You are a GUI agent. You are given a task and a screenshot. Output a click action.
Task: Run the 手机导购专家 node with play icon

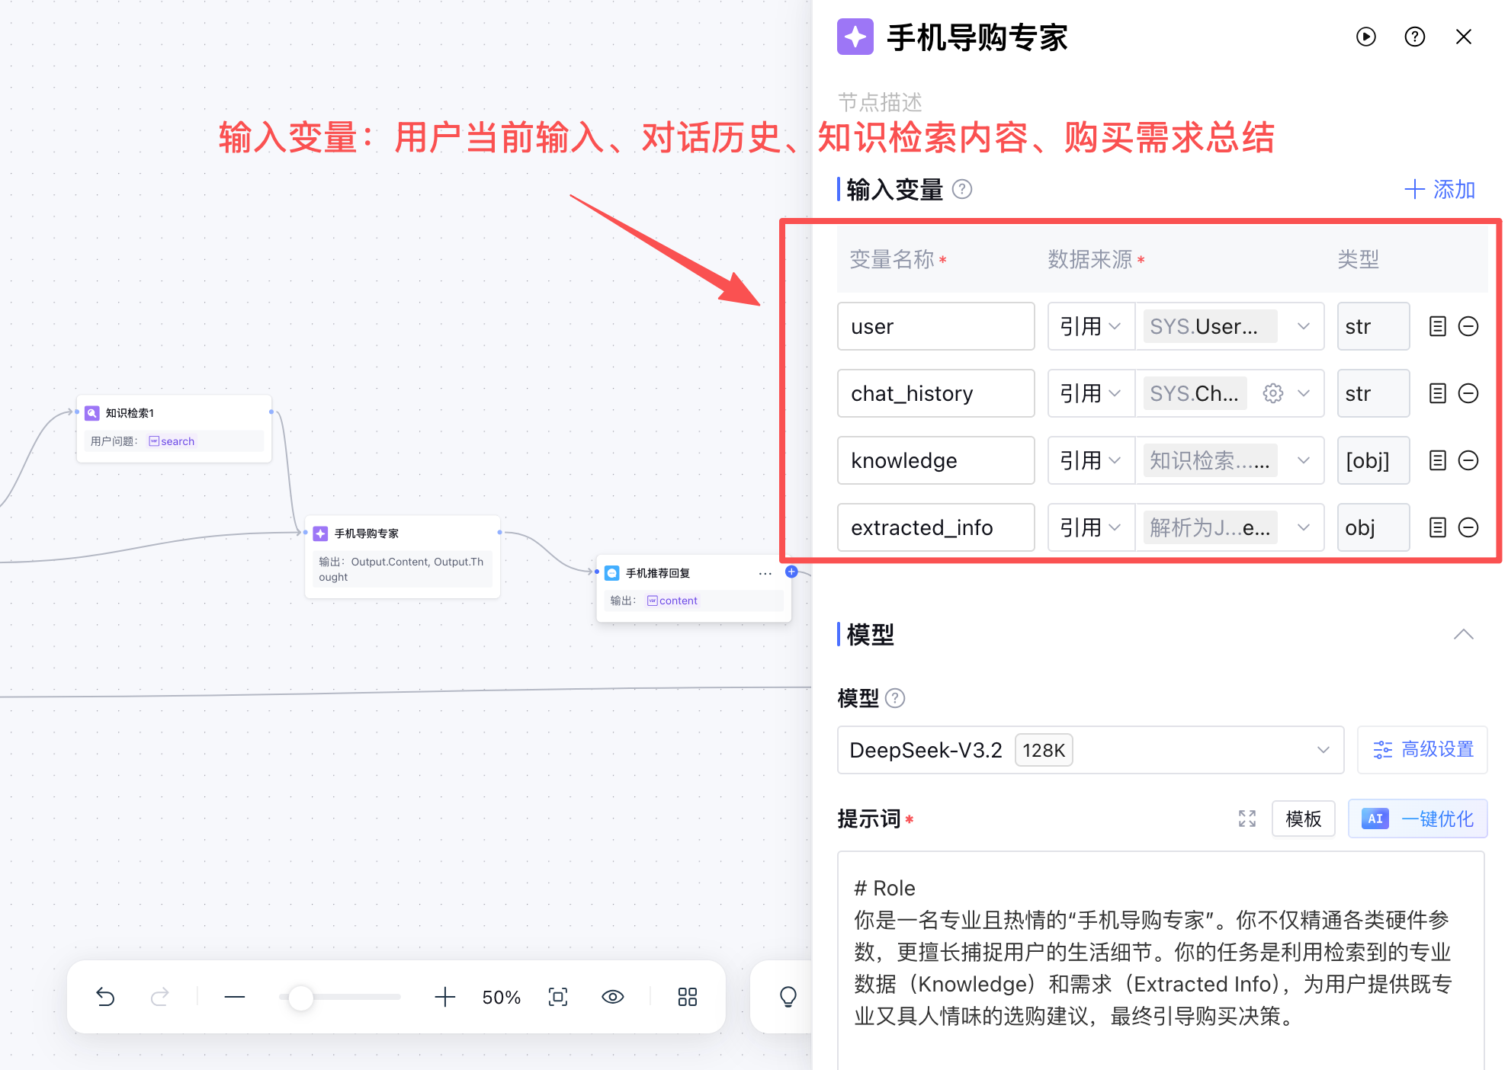(x=1365, y=37)
